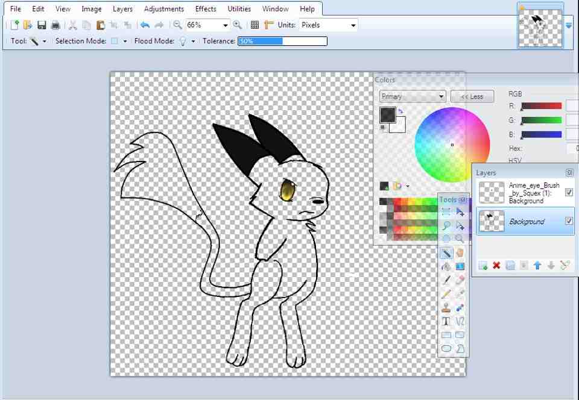
Task: Select the Move Selected Pixels tool
Action: [460, 212]
